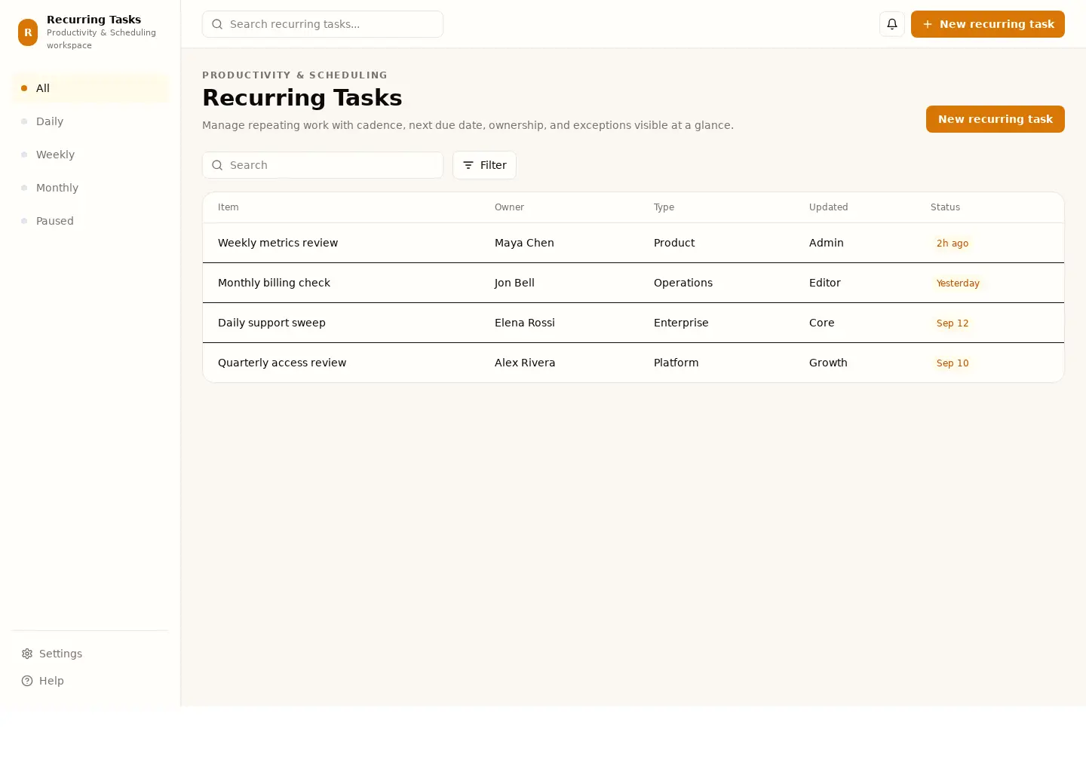Image resolution: width=1086 pixels, height=772 pixels.
Task: Click the Growth cell
Action: click(828, 363)
